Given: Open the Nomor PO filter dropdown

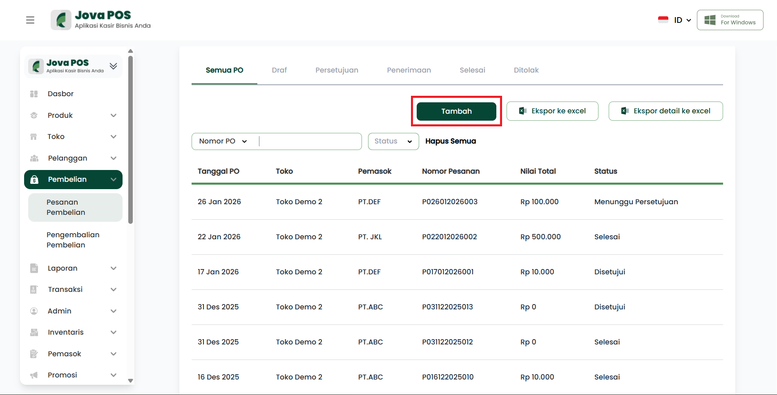Looking at the screenshot, I should pyautogui.click(x=223, y=141).
